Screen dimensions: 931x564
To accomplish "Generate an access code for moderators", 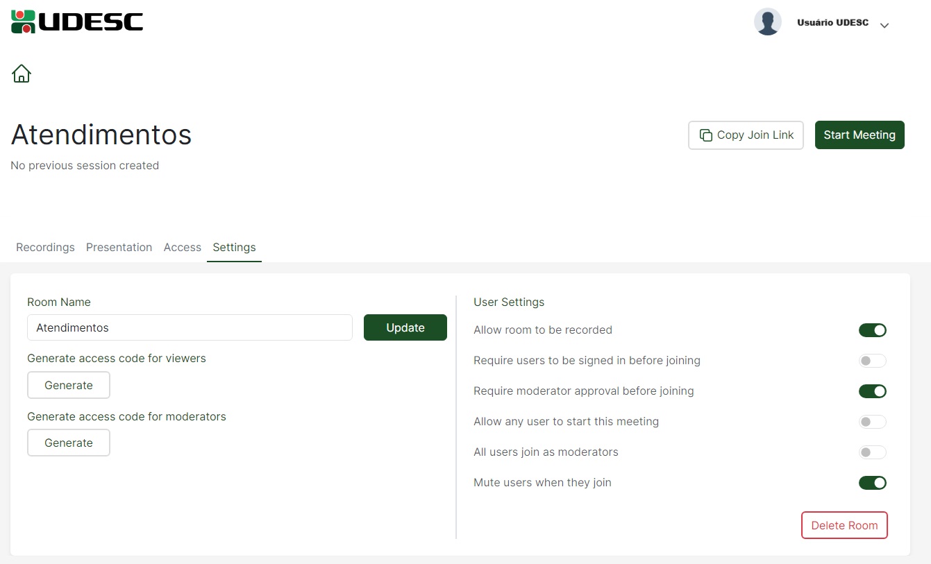I will coord(69,443).
